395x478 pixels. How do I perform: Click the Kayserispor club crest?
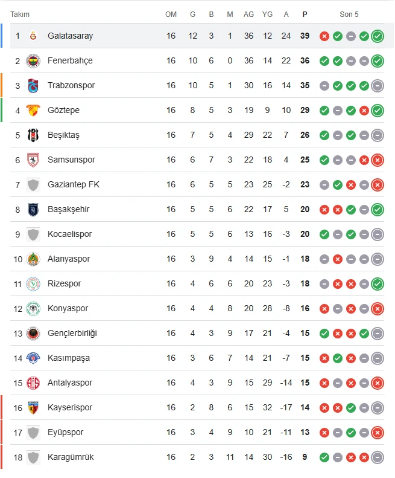(33, 407)
